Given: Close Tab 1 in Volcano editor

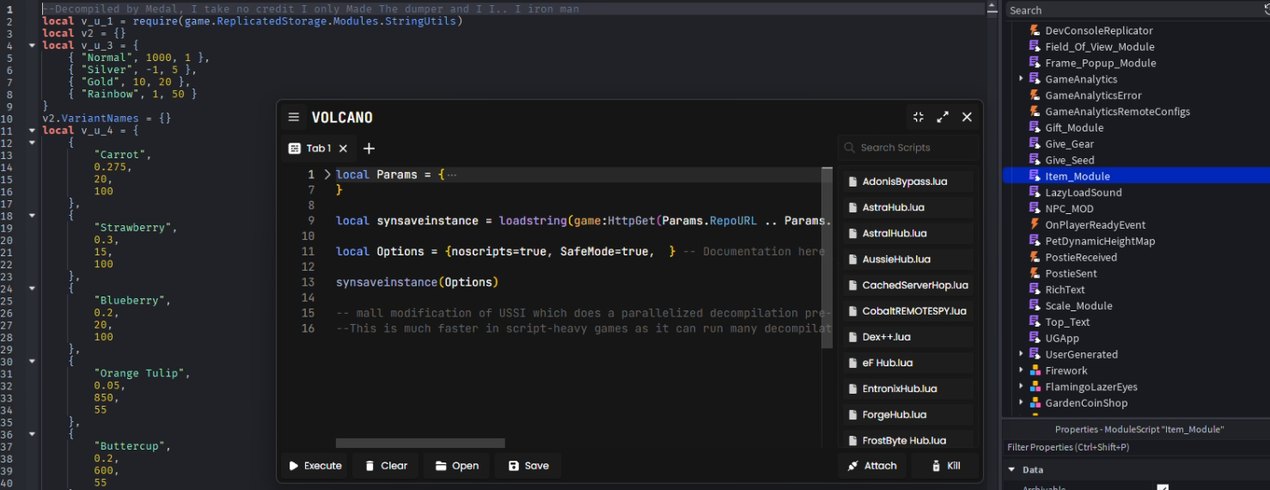Looking at the screenshot, I should tap(343, 149).
